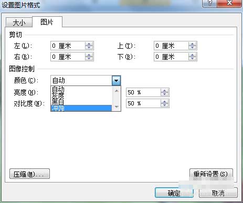Image resolution: width=243 pixels, height=203 pixels.
Task: Increase the 下(B) crop value
Action: [193, 55]
